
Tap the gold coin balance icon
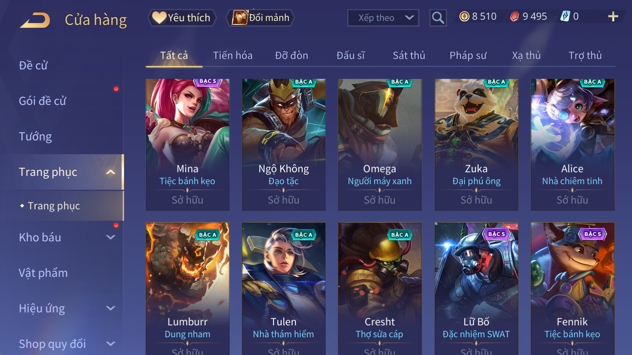click(x=465, y=16)
